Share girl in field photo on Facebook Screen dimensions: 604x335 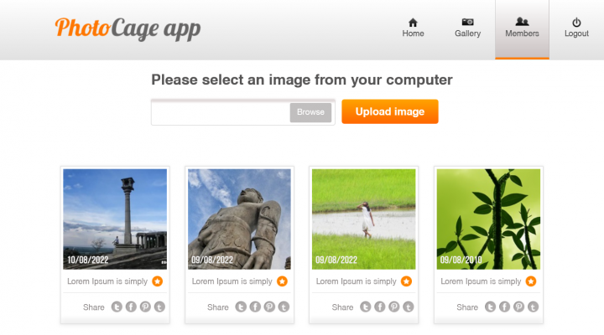380,307
